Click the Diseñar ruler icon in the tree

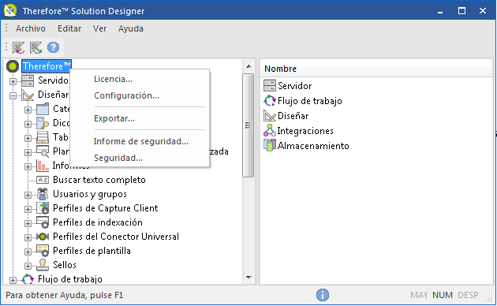point(28,95)
